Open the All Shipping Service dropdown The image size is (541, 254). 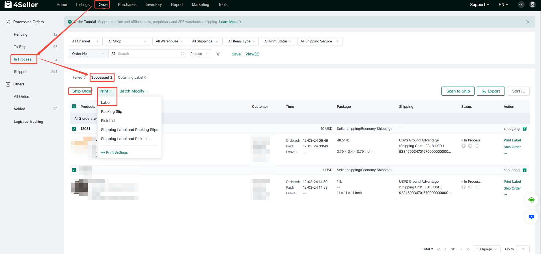click(x=319, y=41)
